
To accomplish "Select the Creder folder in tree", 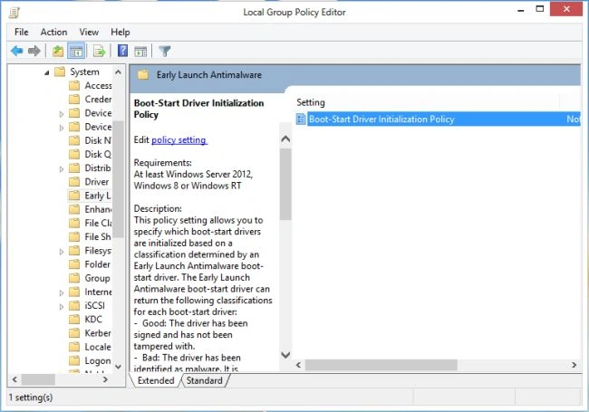I will coord(98,100).
